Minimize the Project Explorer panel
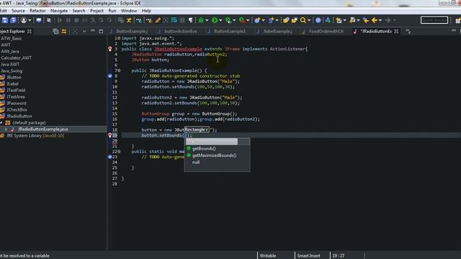Viewport: 461px width, 259px height. point(93,31)
